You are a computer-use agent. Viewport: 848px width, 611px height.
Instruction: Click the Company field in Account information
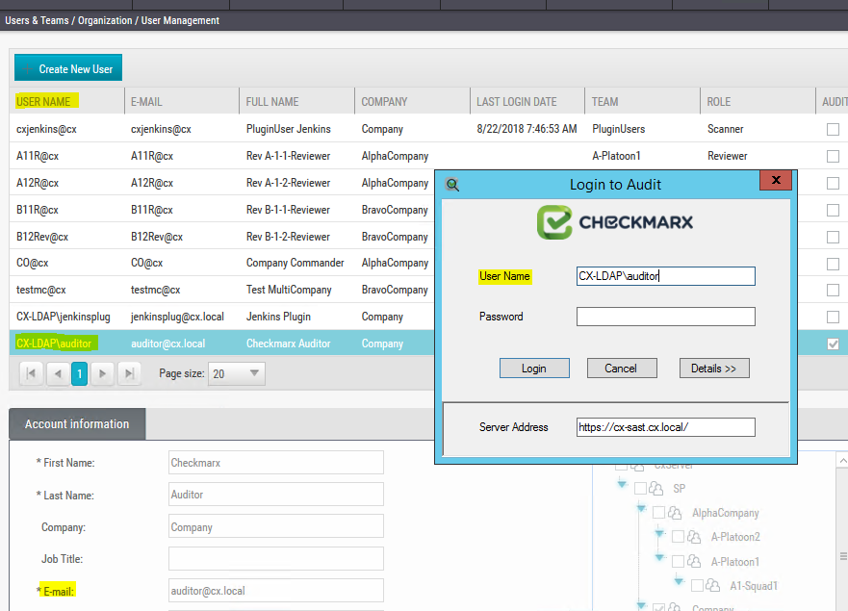(x=276, y=526)
